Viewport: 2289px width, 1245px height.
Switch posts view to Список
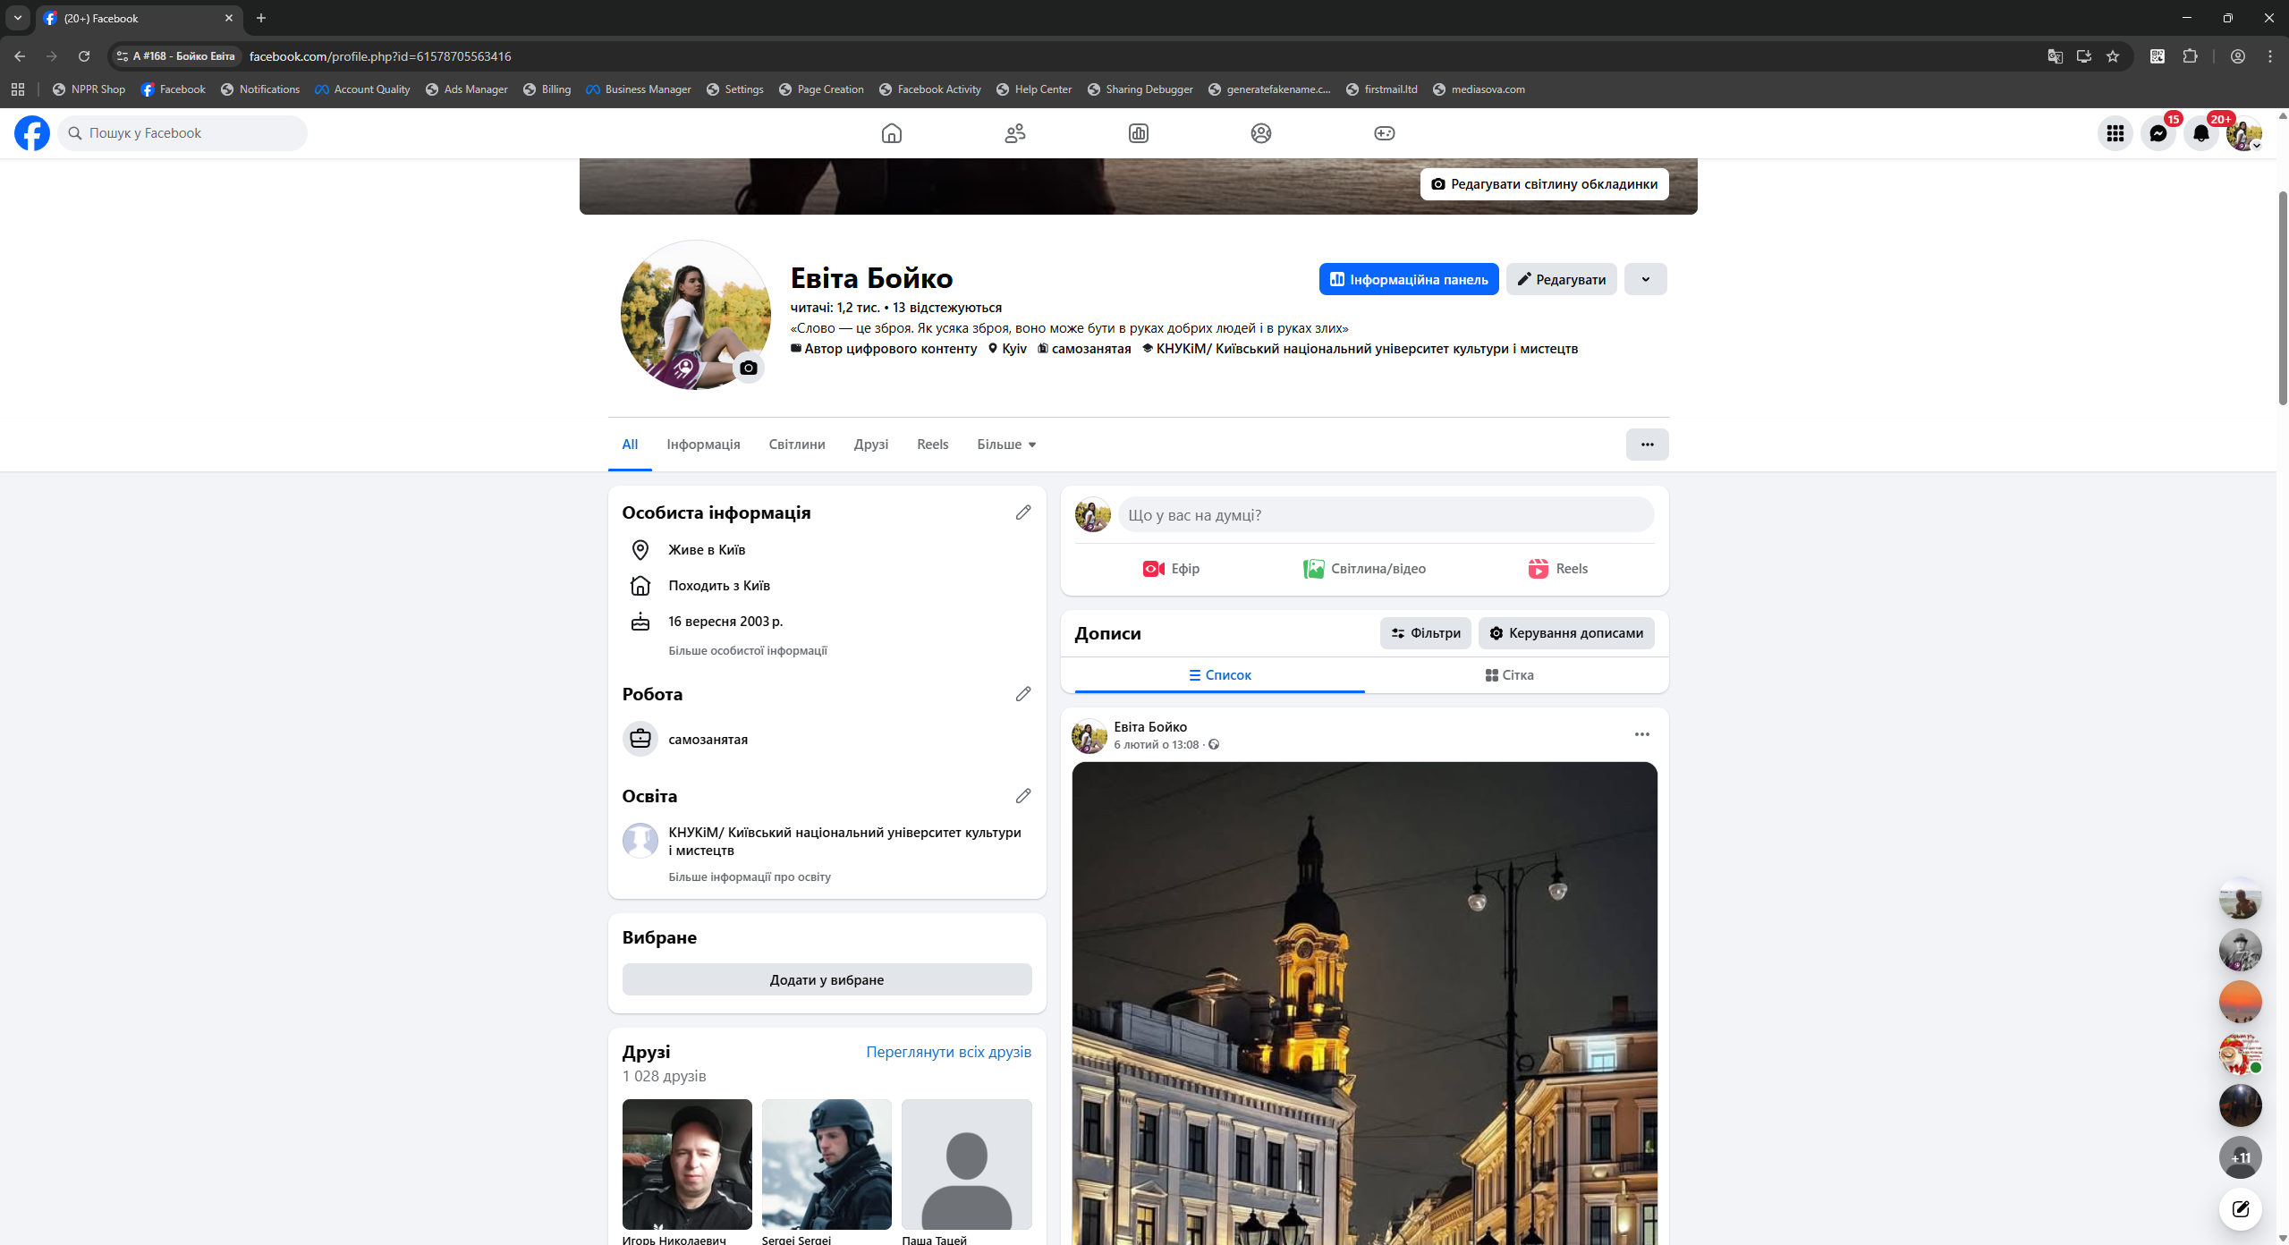click(x=1219, y=675)
